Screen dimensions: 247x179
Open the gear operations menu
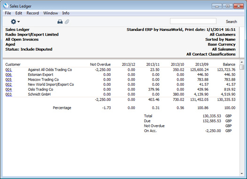15,22
